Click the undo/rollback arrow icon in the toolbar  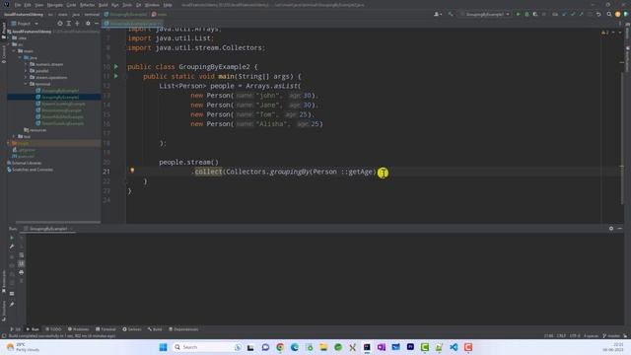pyautogui.click(x=598, y=14)
